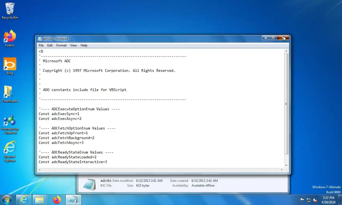Open the Homegroup shortcut icon
The image size is (342, 205).
point(10,124)
